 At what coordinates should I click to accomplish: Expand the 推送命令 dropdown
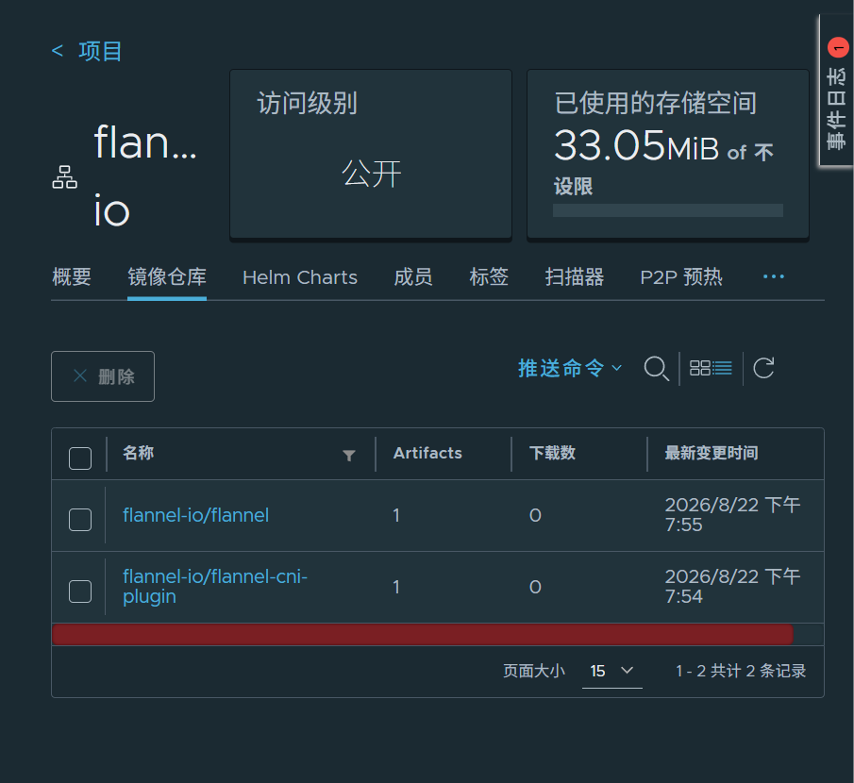(570, 368)
